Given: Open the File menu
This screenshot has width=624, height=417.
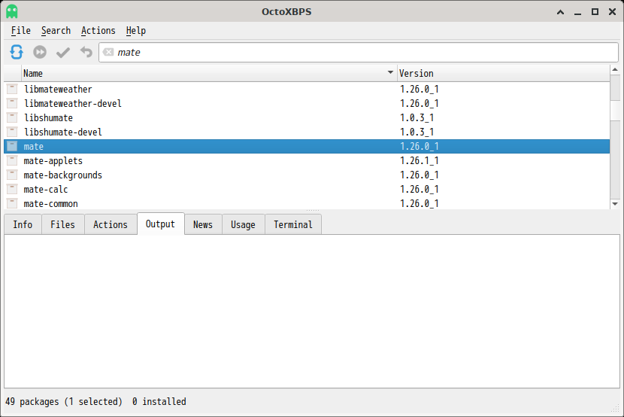Looking at the screenshot, I should [21, 31].
